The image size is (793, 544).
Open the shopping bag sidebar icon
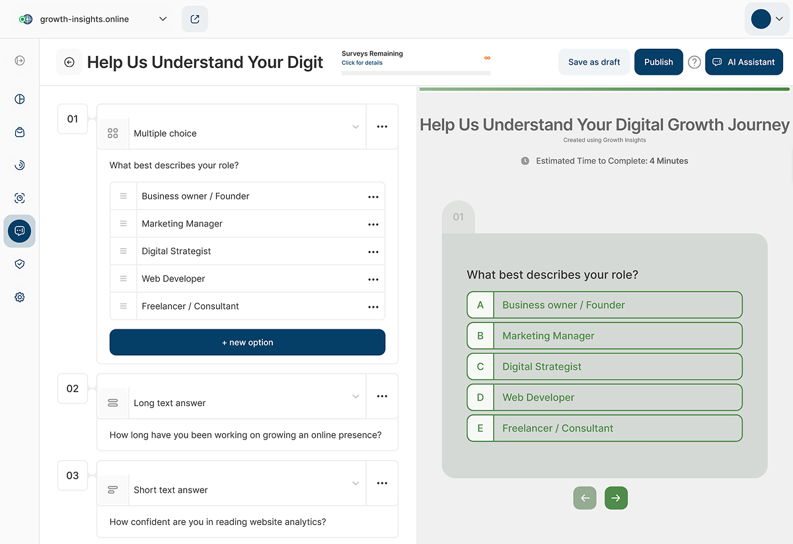click(20, 132)
